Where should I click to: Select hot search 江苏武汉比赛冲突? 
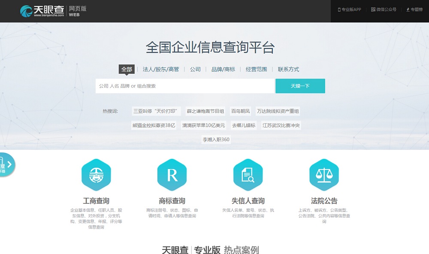click(281, 125)
